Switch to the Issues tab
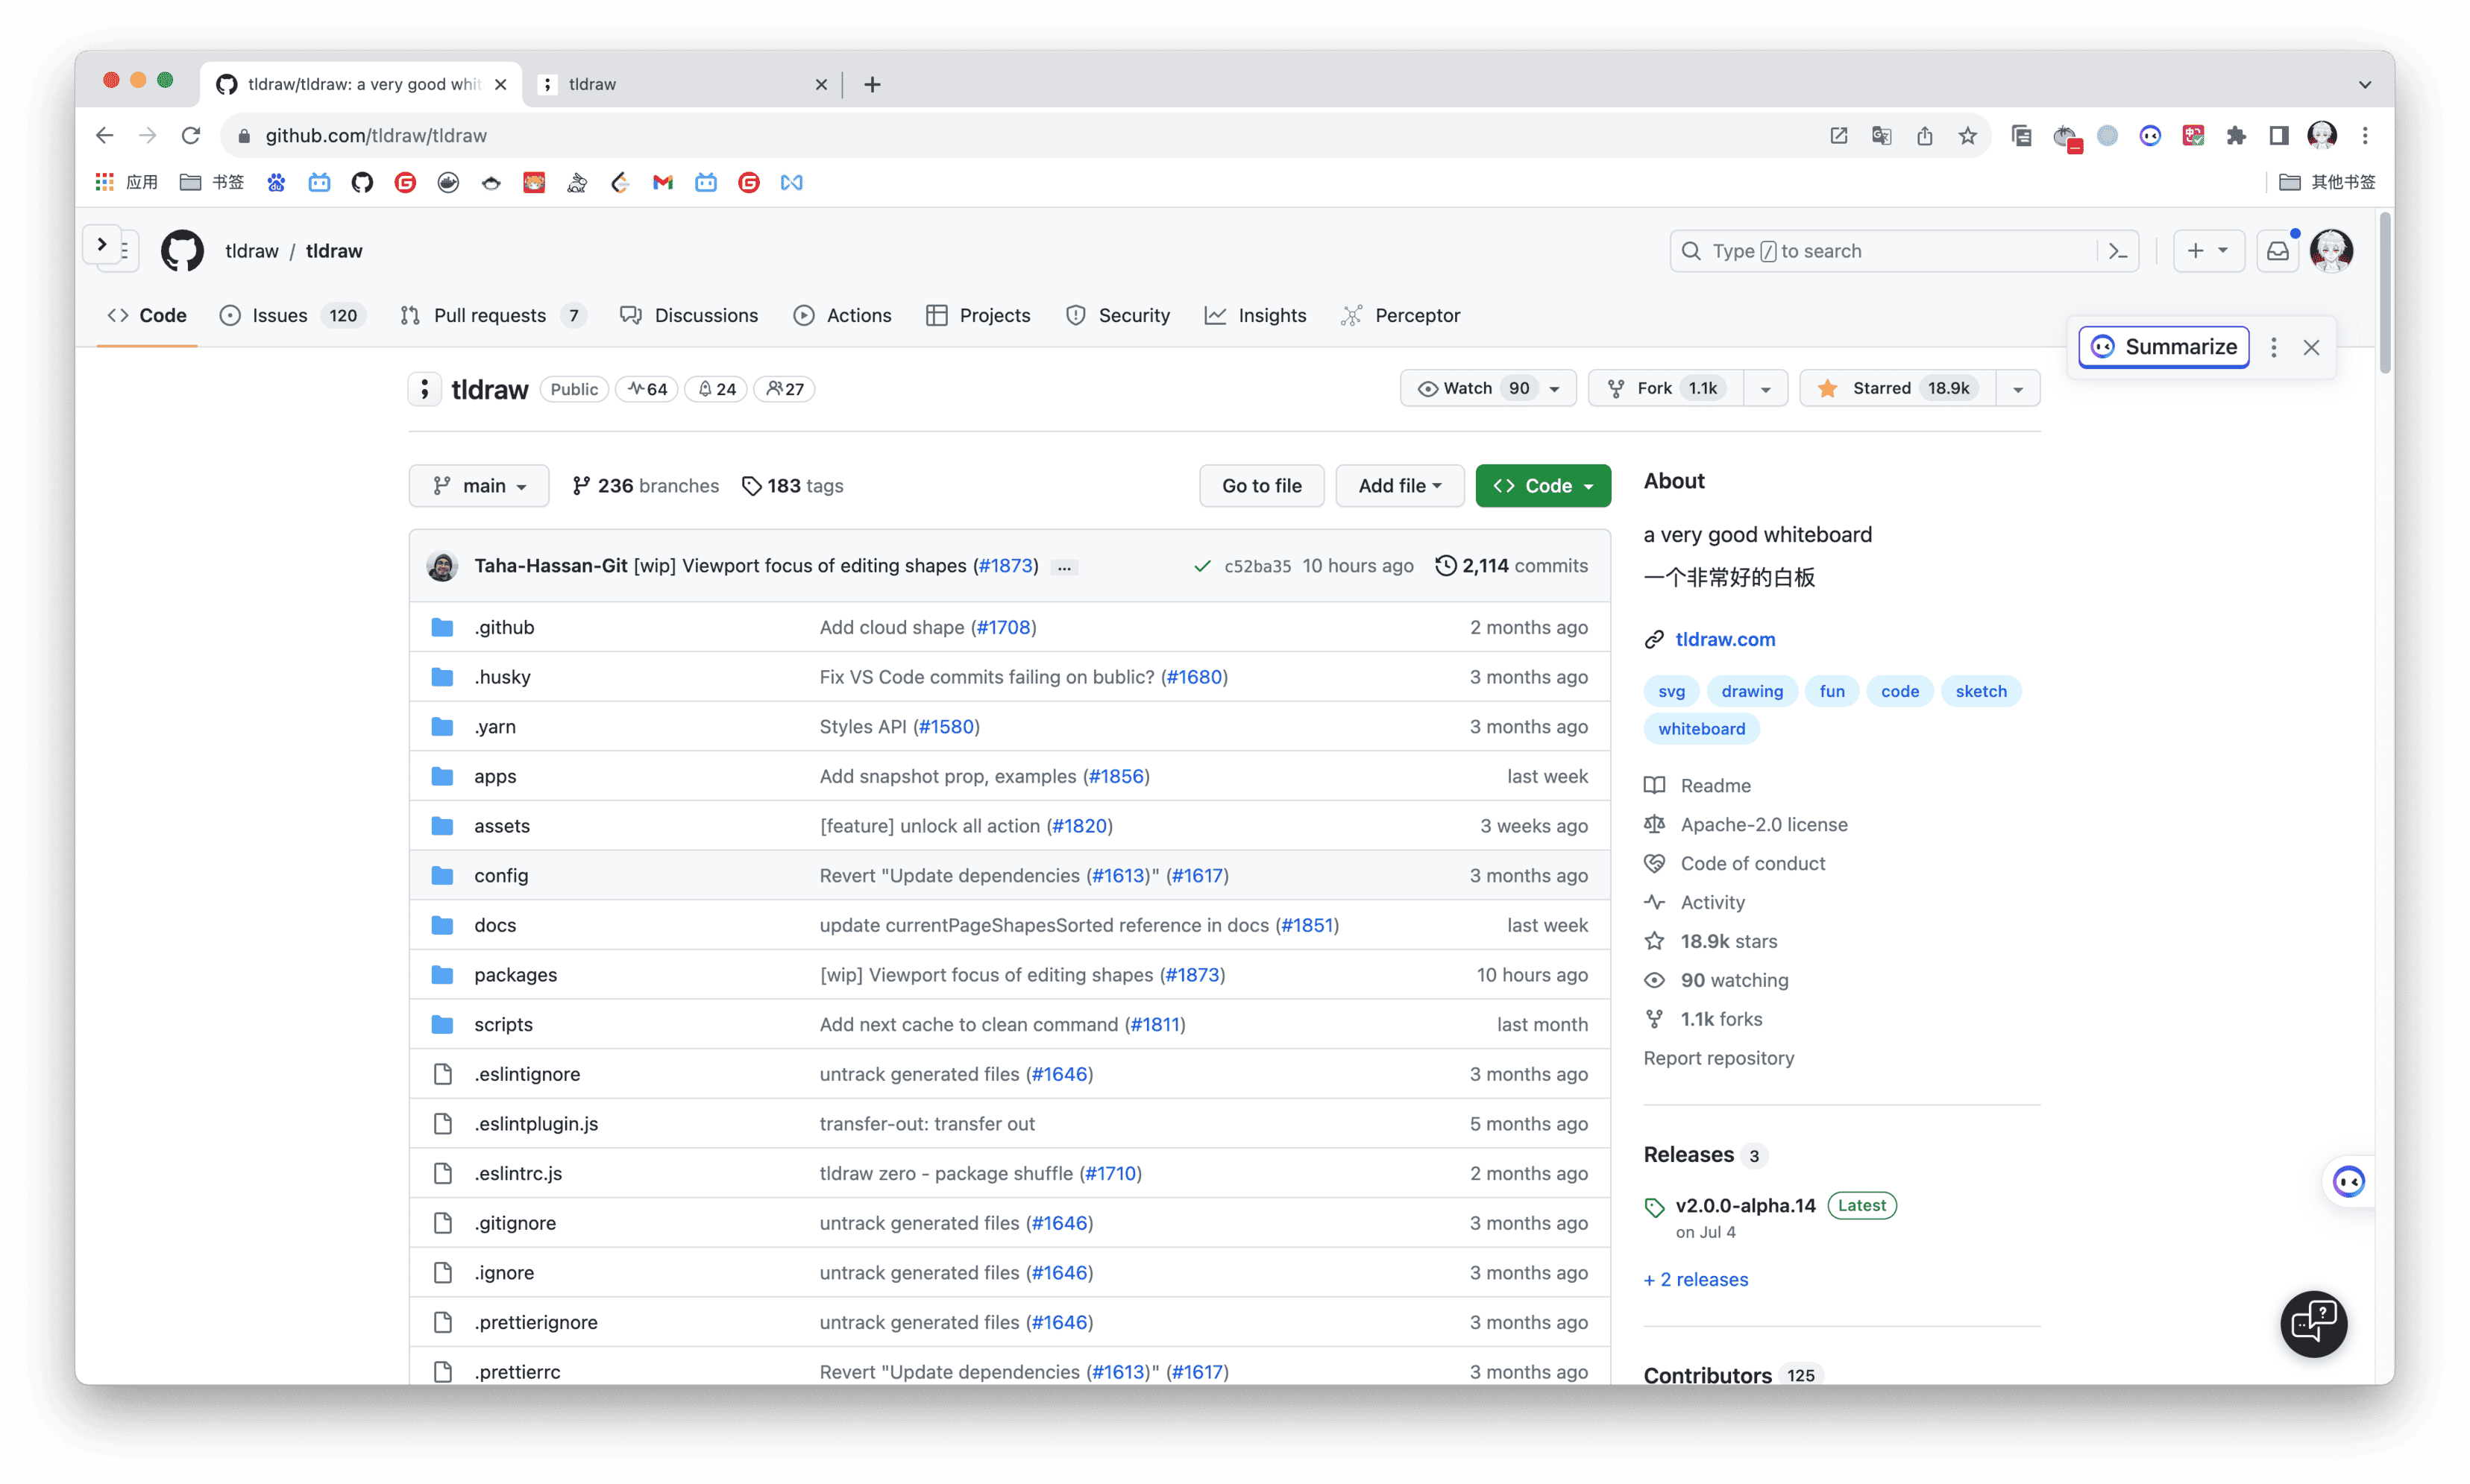Viewport: 2470px width, 1484px height. click(x=280, y=316)
